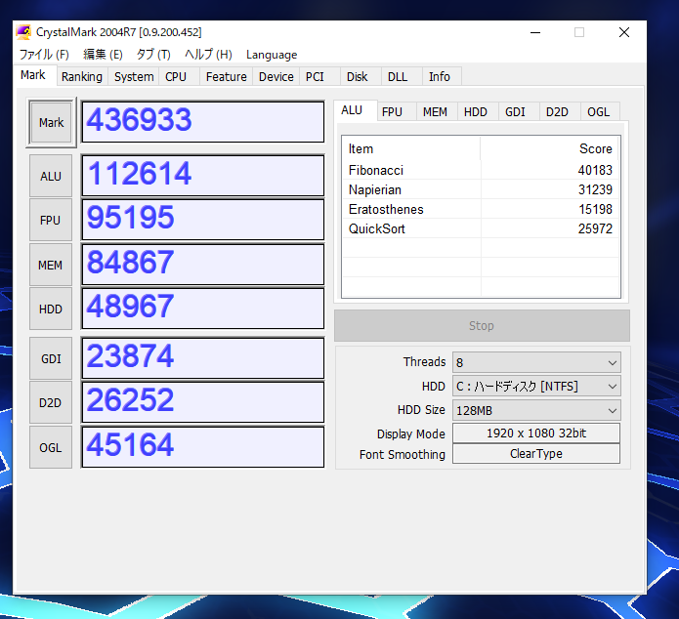Open the ヘルプ (H) menu

click(208, 55)
